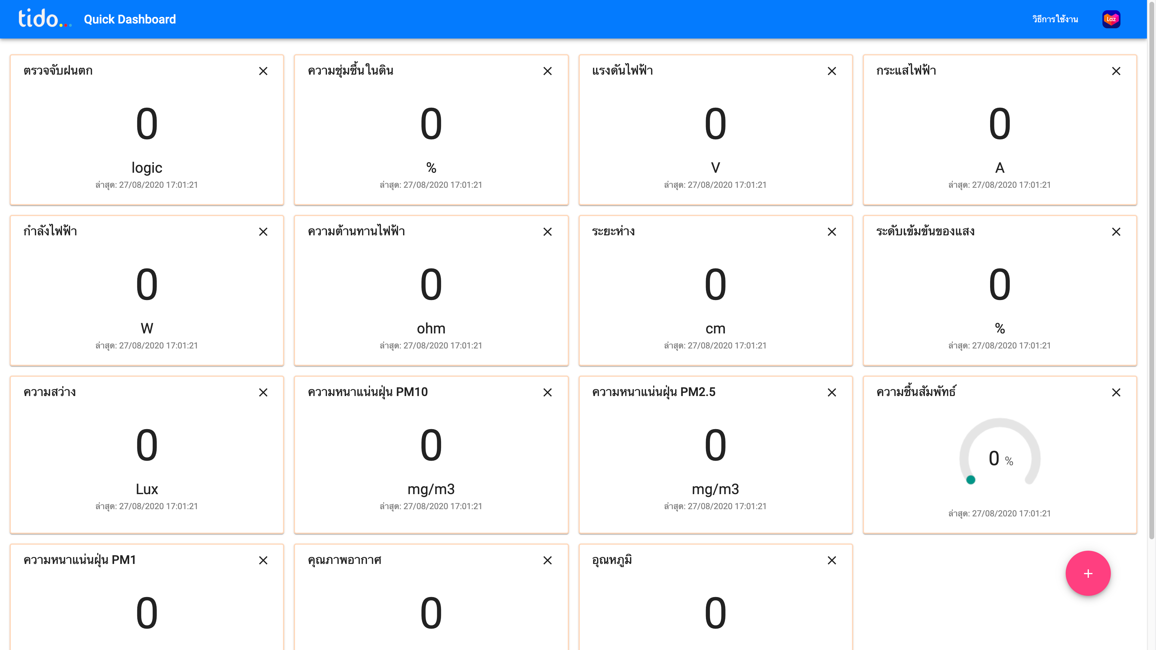
Task: Close the ระยะห่าง card
Action: (x=831, y=231)
